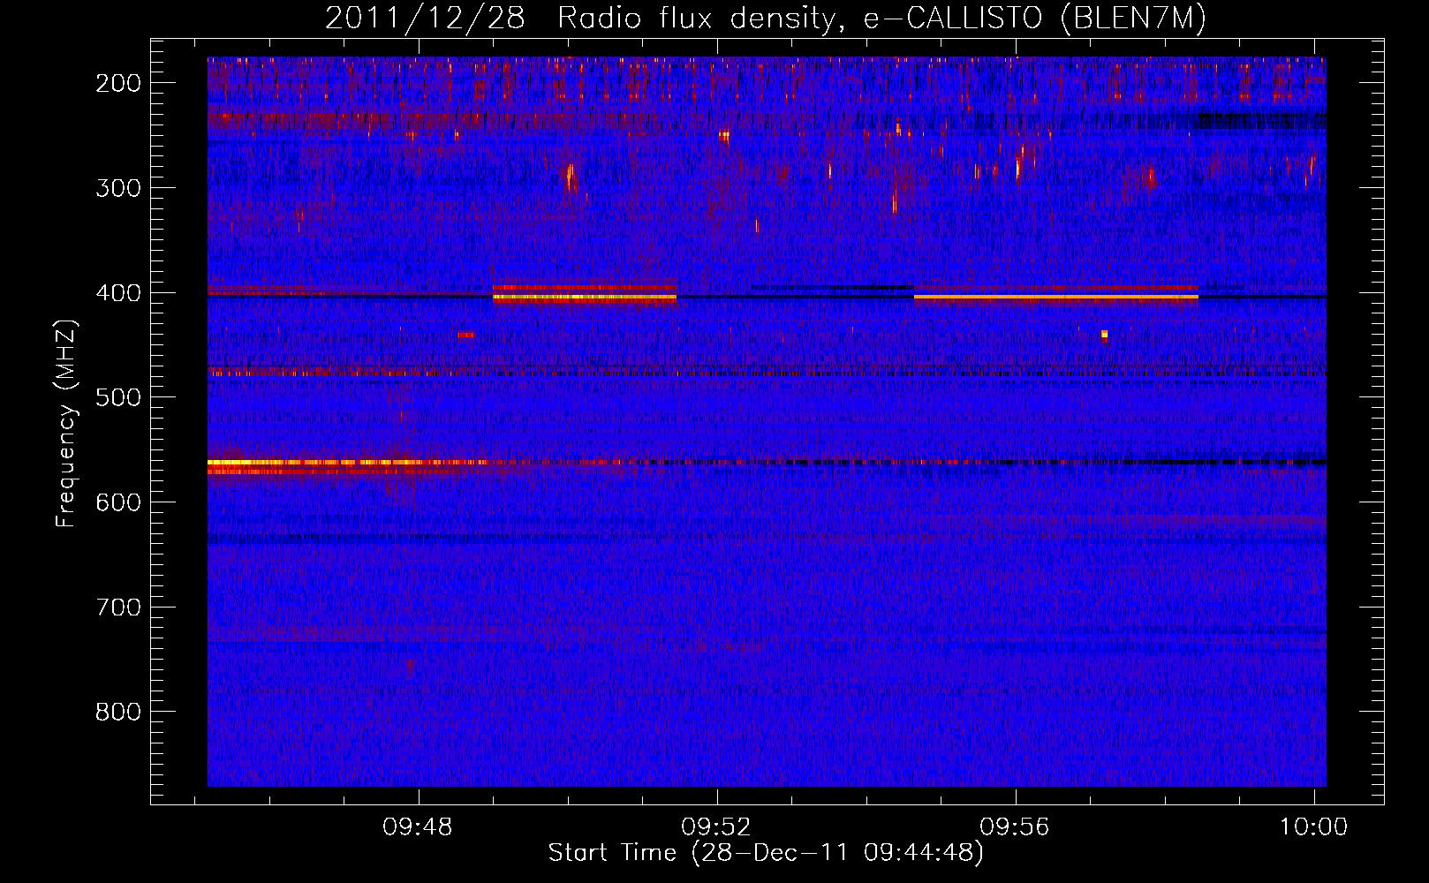Click the 09:56 time tick label
The image size is (1429, 883).
1015,827
